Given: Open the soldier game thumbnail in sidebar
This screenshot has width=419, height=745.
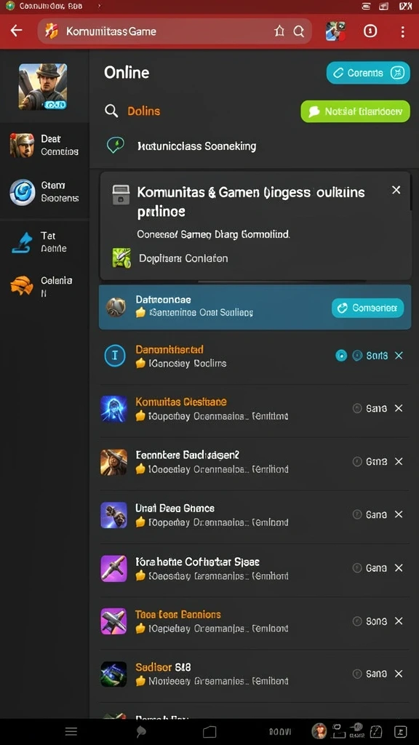Looking at the screenshot, I should pos(43,87).
